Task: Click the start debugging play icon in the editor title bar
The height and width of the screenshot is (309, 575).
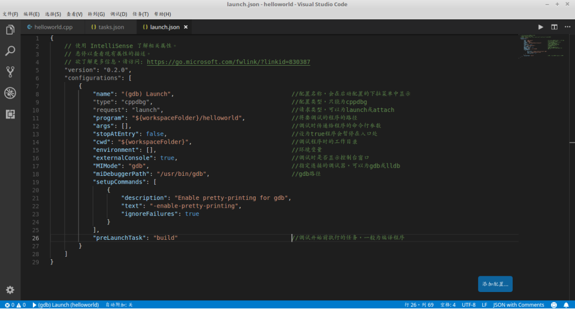Action: coord(540,27)
